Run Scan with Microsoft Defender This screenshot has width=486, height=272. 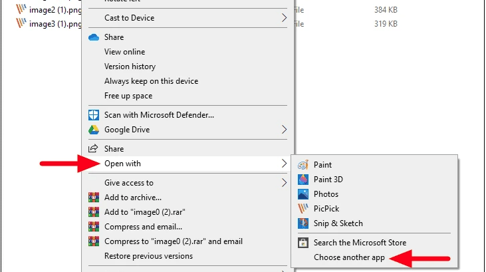(188, 115)
